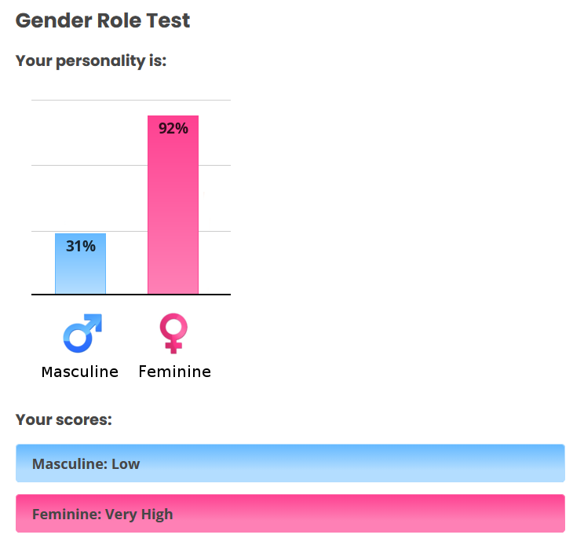Click the Masculine axis label
This screenshot has height=542, width=584.
tap(80, 372)
